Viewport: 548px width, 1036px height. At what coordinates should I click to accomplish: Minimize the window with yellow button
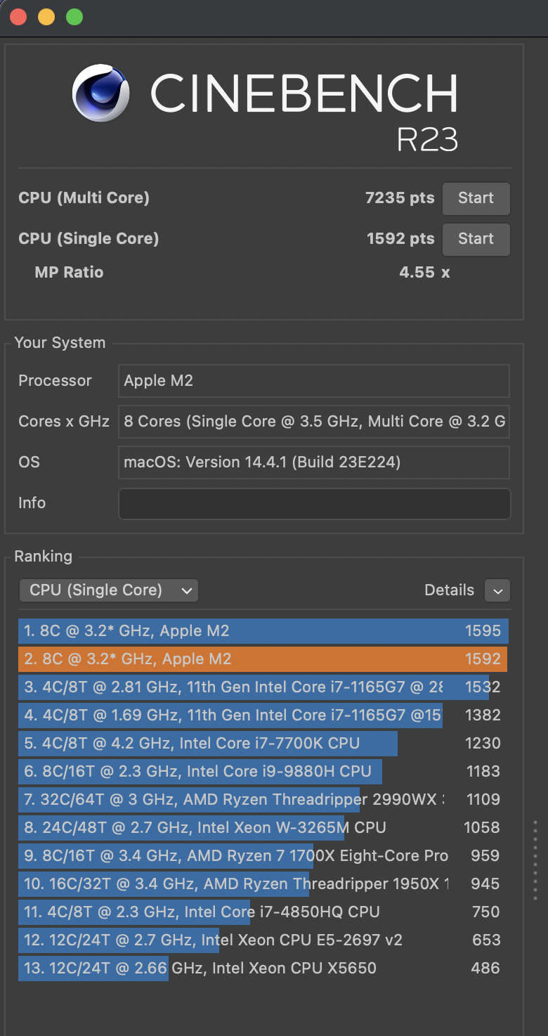coord(46,17)
